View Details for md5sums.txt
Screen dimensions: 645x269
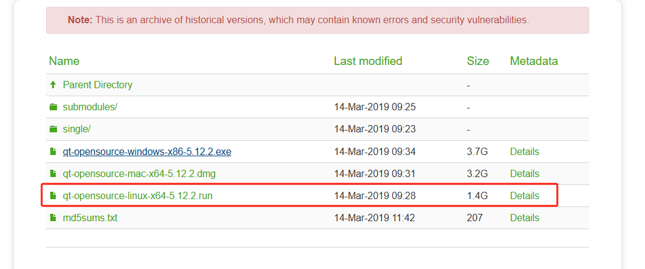524,218
